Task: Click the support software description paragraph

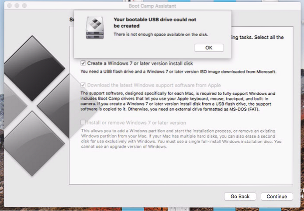Action: coord(178,101)
